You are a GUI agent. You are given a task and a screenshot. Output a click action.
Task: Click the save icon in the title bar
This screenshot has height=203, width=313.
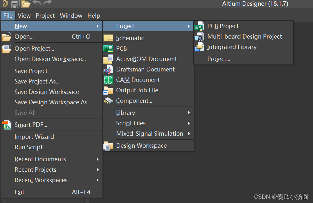[x=15, y=3]
